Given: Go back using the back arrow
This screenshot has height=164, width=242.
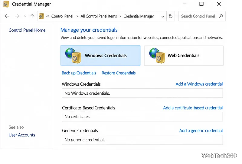Looking at the screenshot, I should [x=7, y=16].
